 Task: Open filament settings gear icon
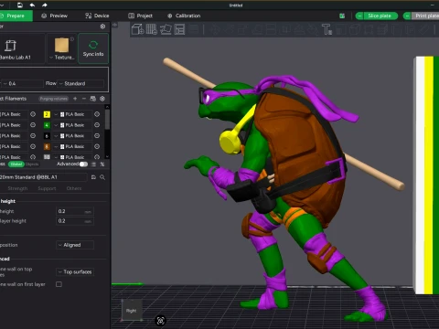pos(102,99)
